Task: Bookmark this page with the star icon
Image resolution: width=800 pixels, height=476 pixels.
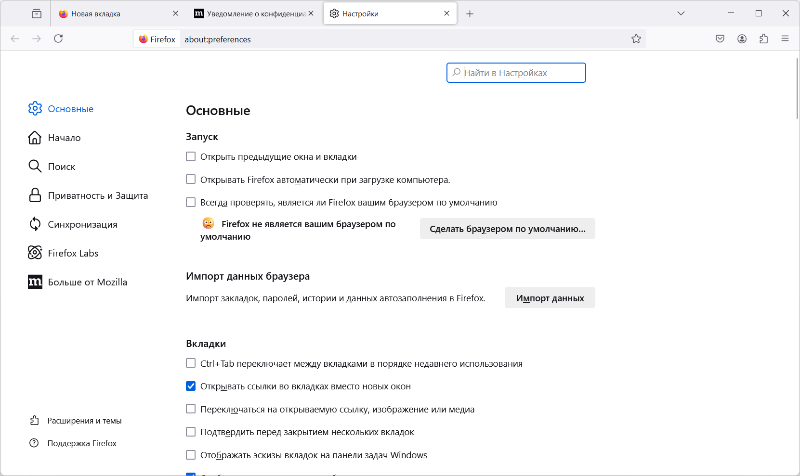Action: point(636,39)
